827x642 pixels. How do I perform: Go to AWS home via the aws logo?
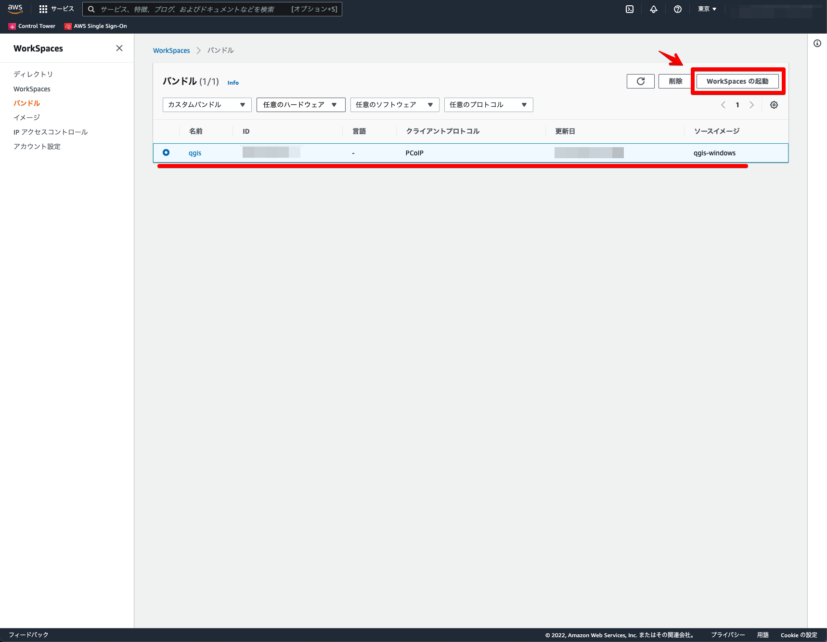[x=14, y=9]
